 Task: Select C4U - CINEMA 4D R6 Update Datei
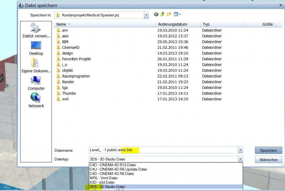(118, 169)
